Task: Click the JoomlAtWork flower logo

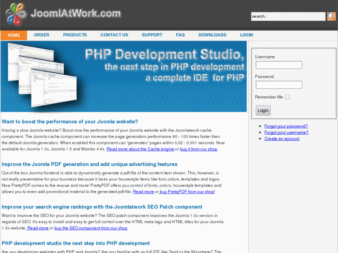Action: click(16, 14)
